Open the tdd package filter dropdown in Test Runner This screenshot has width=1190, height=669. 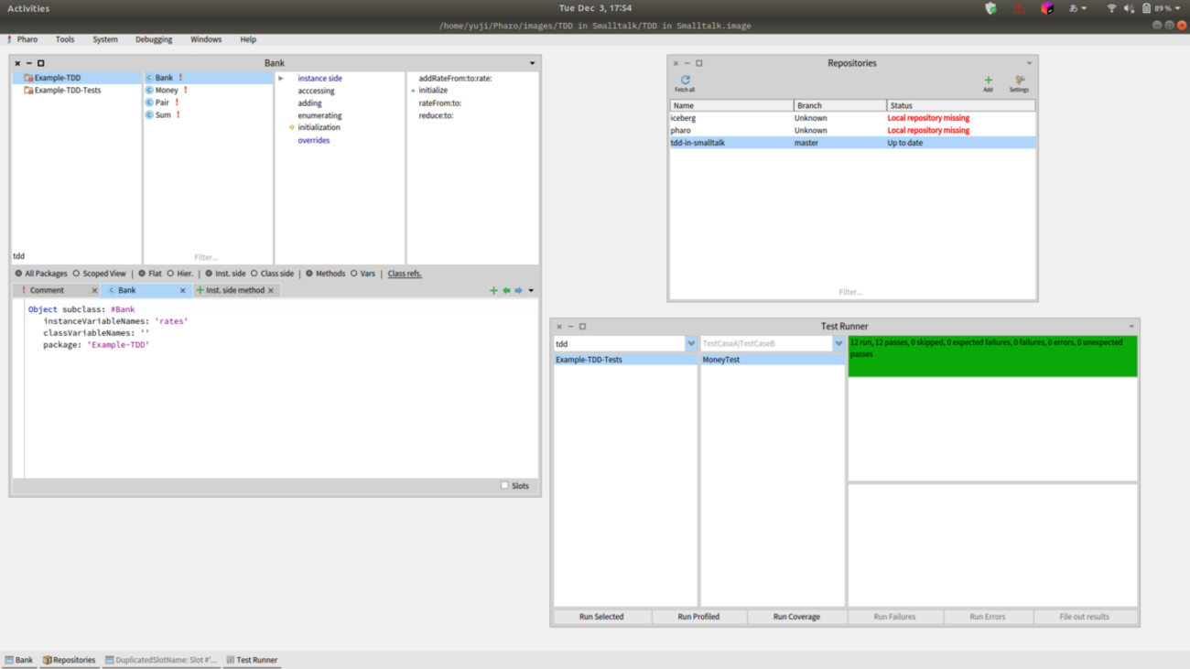tap(690, 344)
